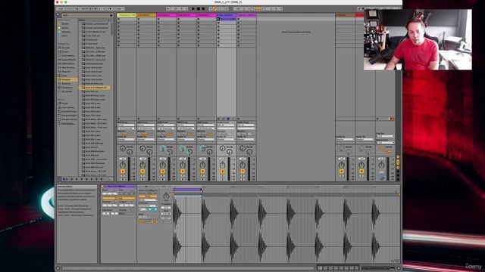485x272 pixels.
Task: Arm the Arrangement Record button
Action: click(203, 8)
